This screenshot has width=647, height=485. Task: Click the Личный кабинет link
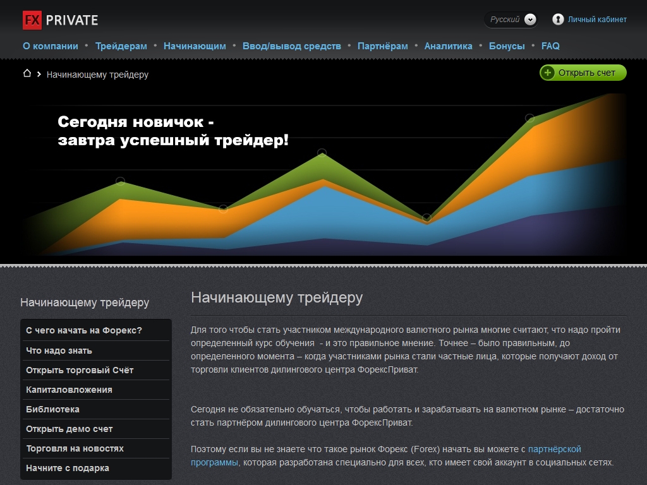(597, 20)
